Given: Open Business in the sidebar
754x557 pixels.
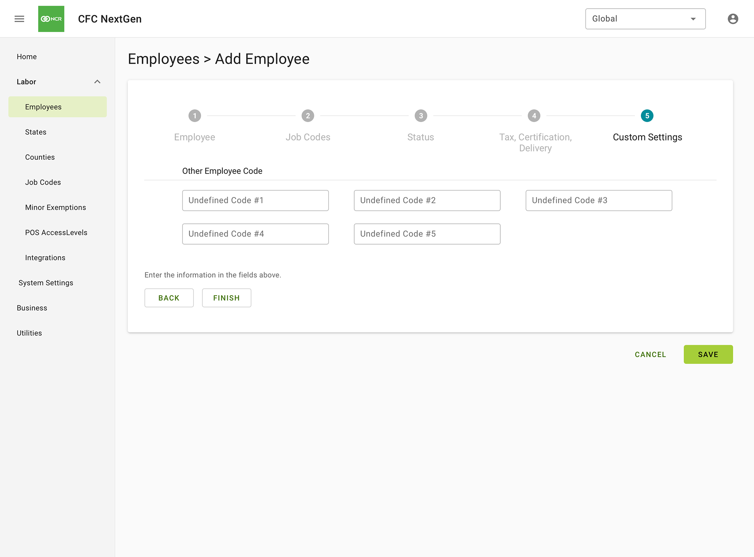Looking at the screenshot, I should point(32,308).
